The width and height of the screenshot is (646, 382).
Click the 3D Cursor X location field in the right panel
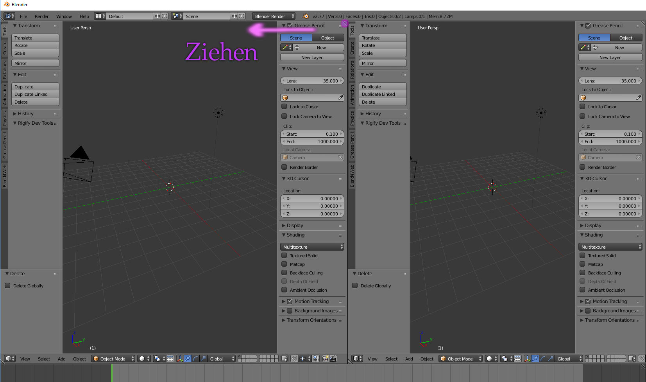tap(610, 198)
